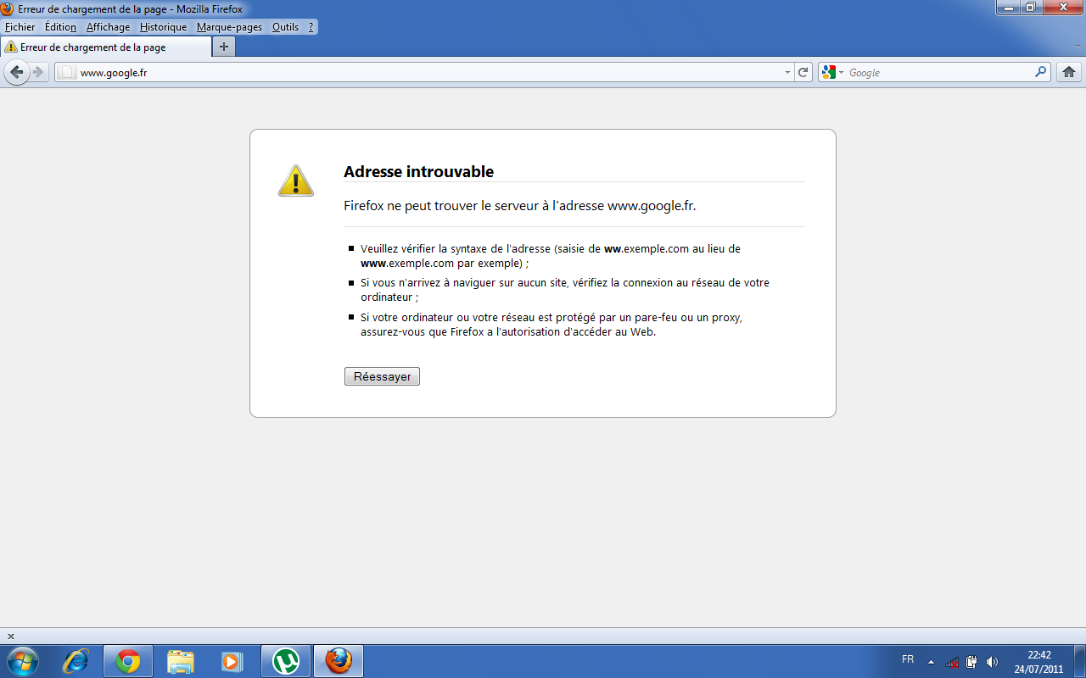This screenshot has height=678, width=1086.
Task: Open the network signal tray icon
Action: [952, 662]
